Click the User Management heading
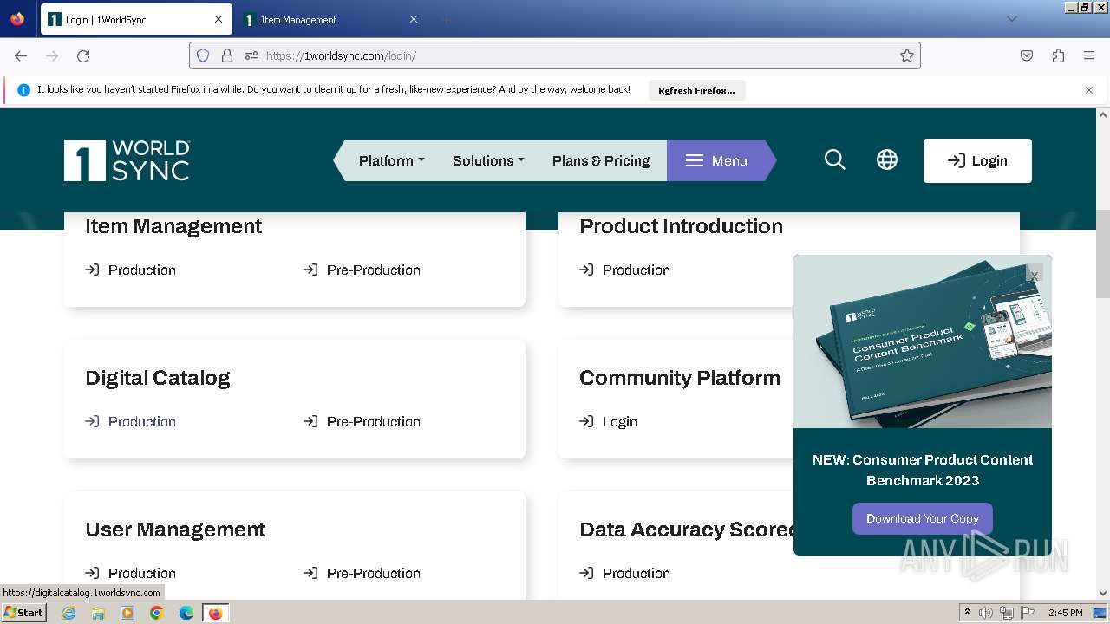 (175, 530)
